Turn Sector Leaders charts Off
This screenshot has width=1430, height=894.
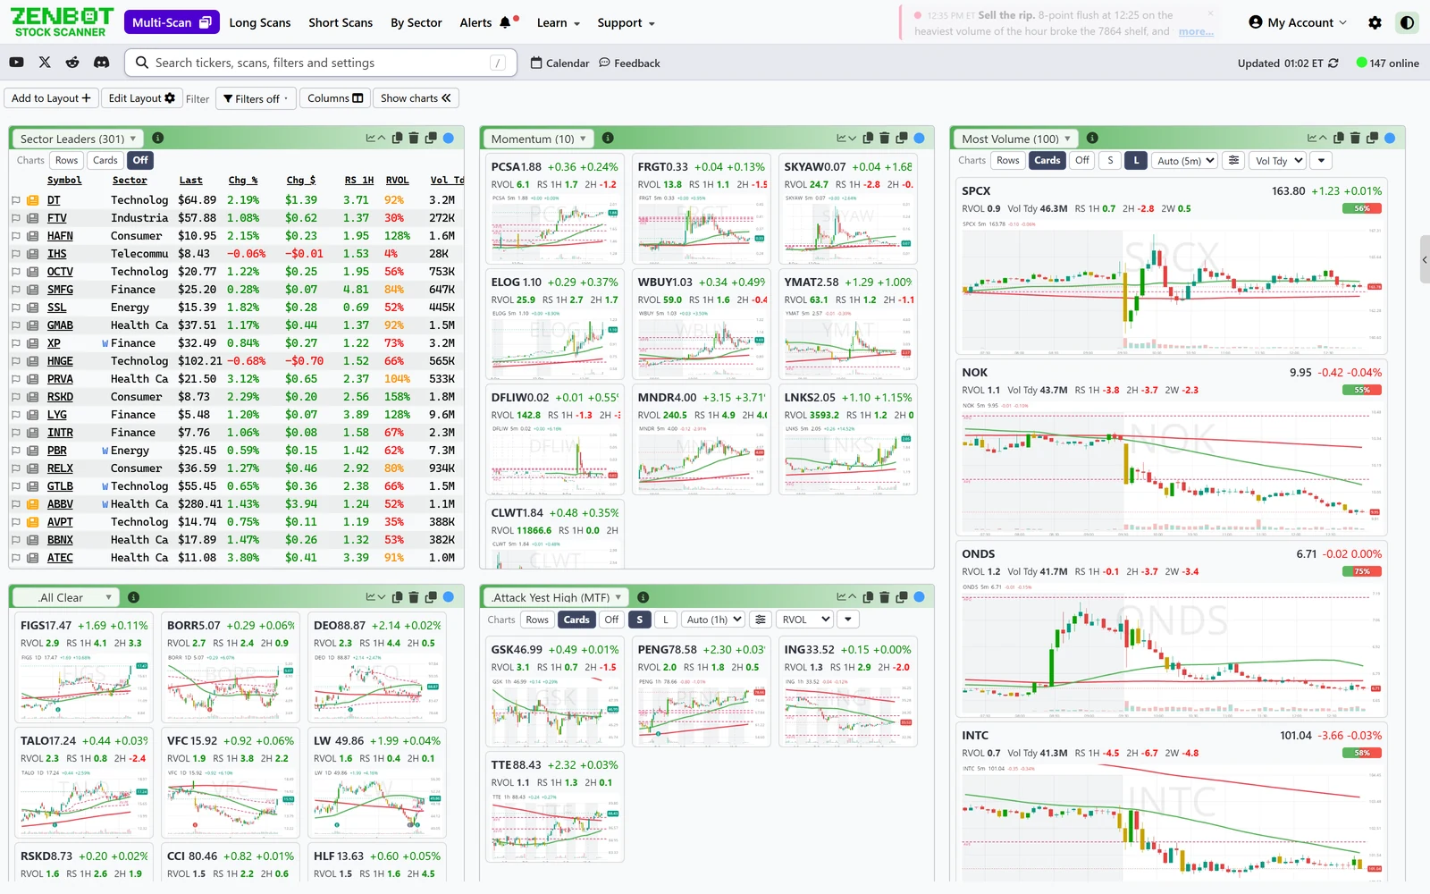click(x=140, y=160)
